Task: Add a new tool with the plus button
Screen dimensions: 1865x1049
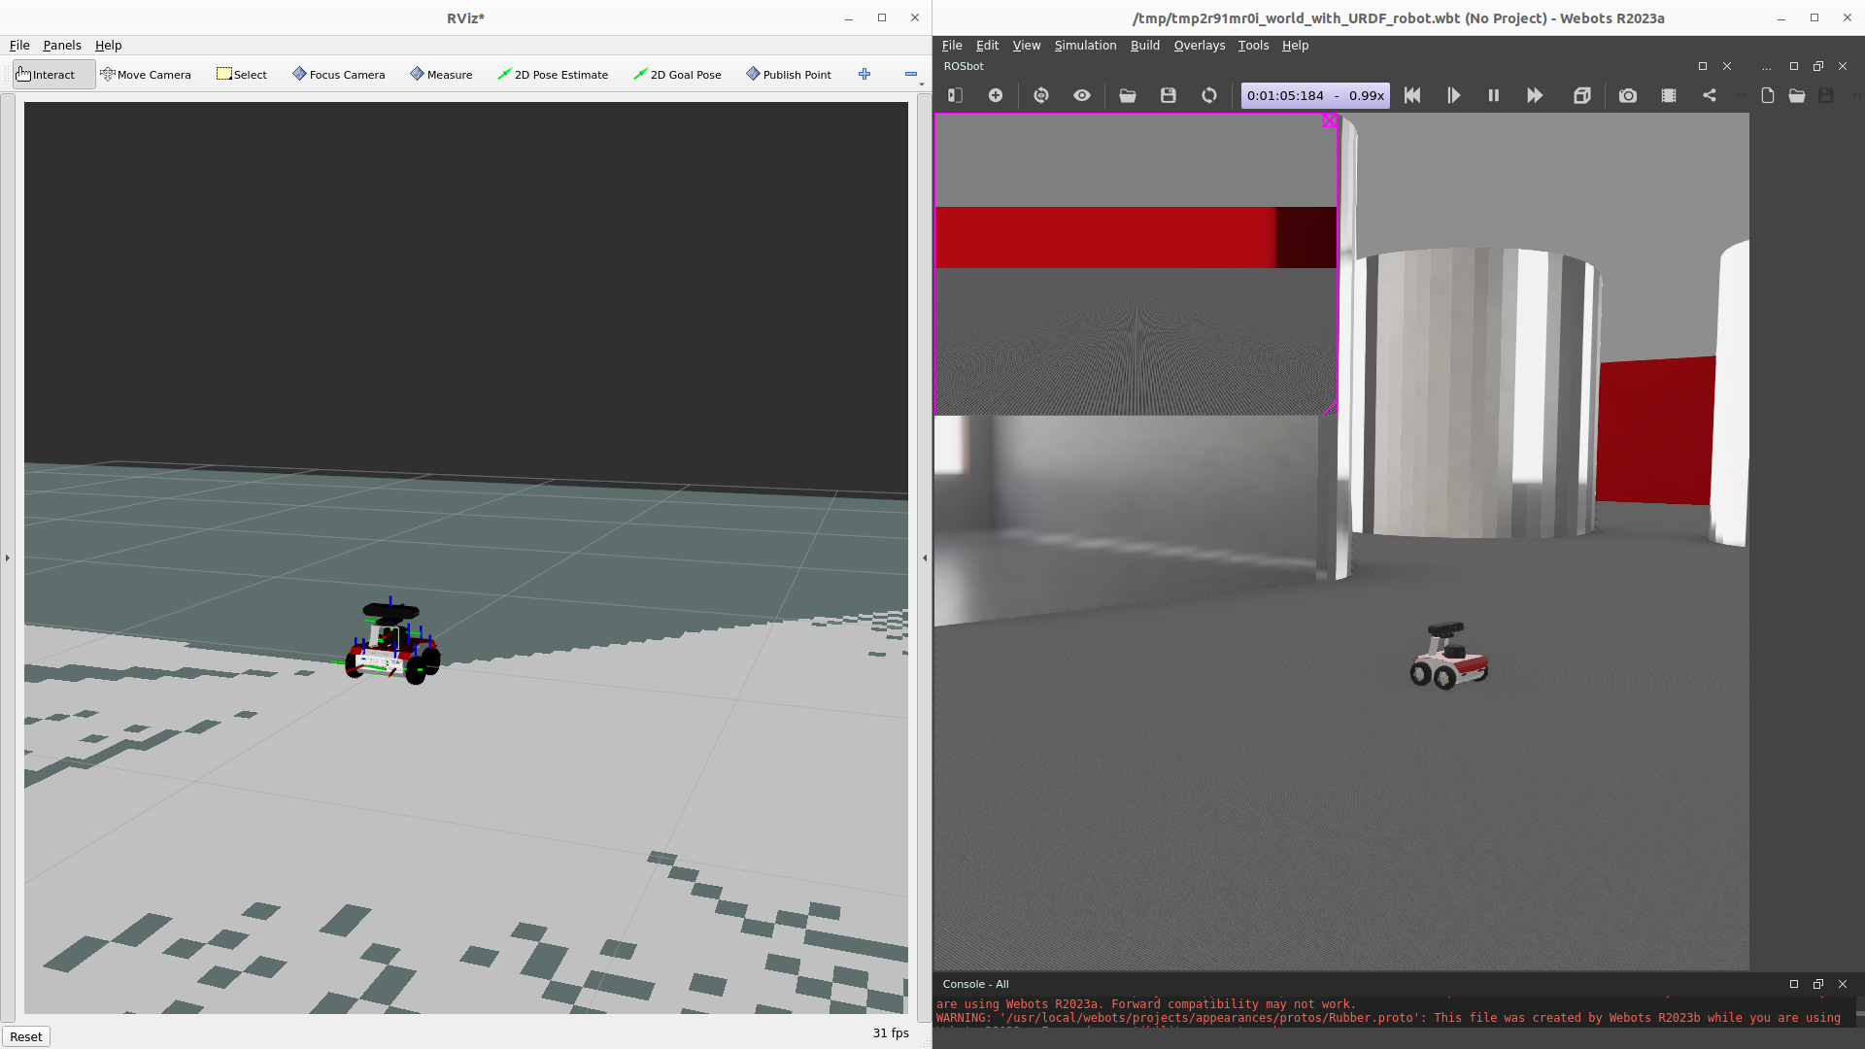Action: point(864,74)
